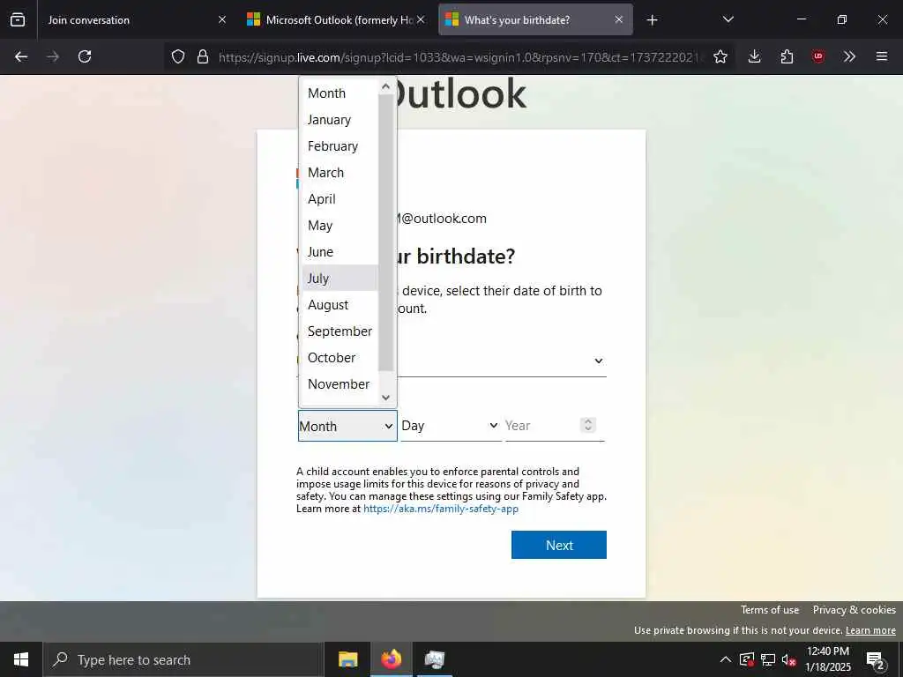This screenshot has width=903, height=677.
Task: Select the Month placeholder option in list
Action: (x=340, y=93)
